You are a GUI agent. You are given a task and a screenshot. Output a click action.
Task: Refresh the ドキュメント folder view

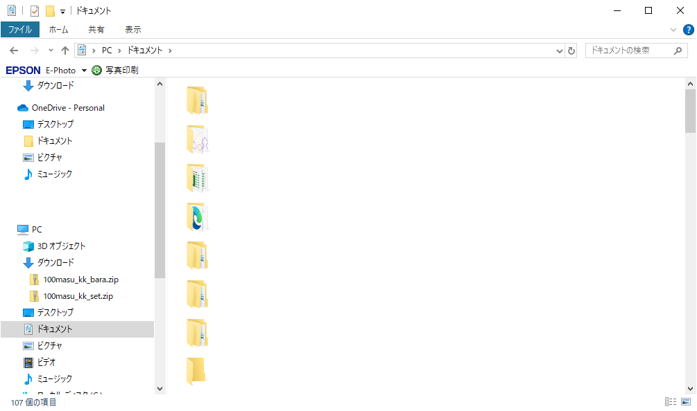[571, 51]
